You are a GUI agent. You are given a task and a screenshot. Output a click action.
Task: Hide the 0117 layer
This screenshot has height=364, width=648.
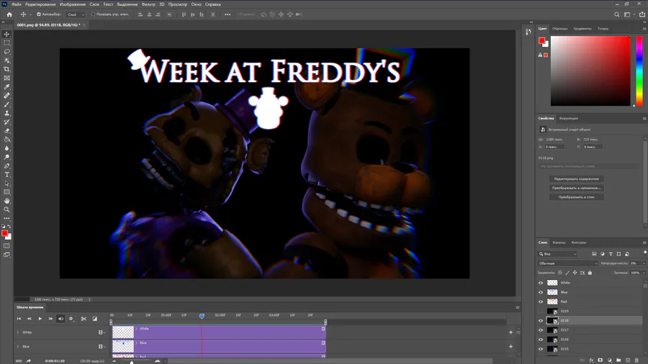pyautogui.click(x=541, y=330)
